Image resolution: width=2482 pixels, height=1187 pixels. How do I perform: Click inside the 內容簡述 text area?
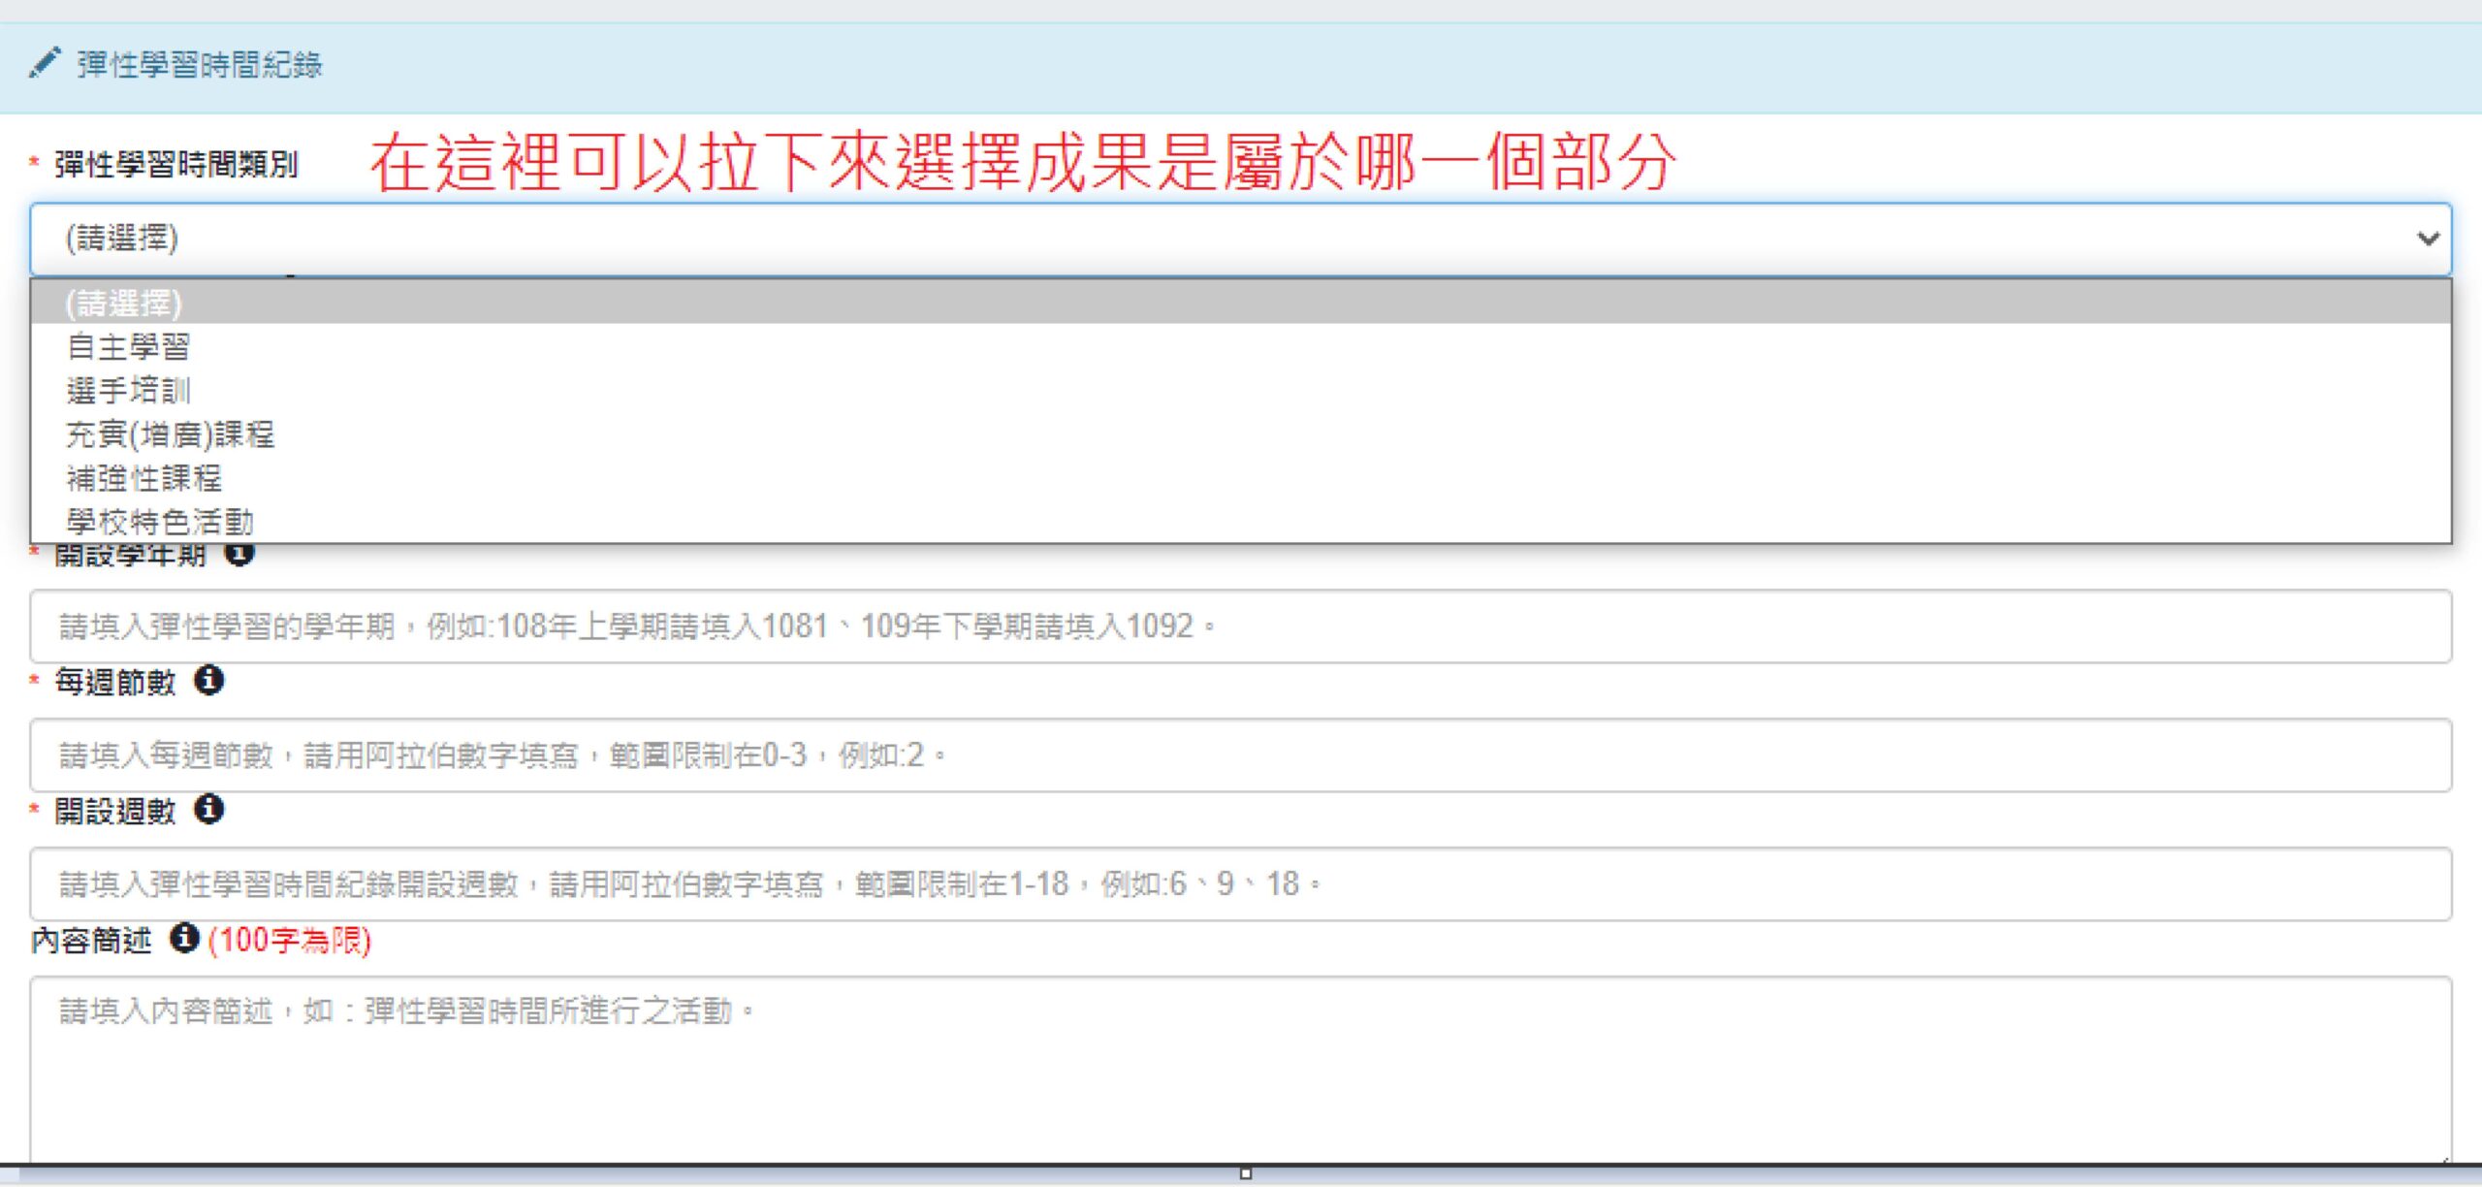pyautogui.click(x=1240, y=1070)
